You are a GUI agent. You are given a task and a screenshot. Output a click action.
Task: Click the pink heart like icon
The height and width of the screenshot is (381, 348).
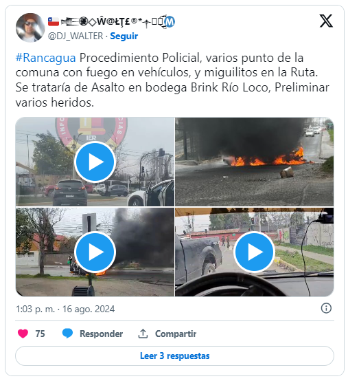[23, 334]
